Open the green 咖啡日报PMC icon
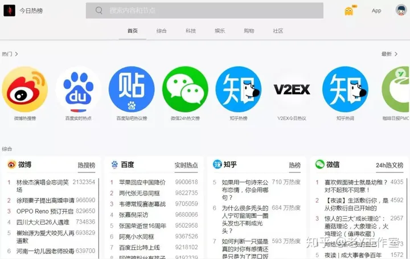The width and height of the screenshot is (410, 259). [396, 89]
